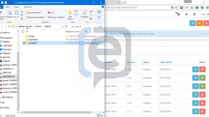Viewport: 209px width, 117px height.
Task: Expand the Sil dropdown arrow
Action: point(54,13)
